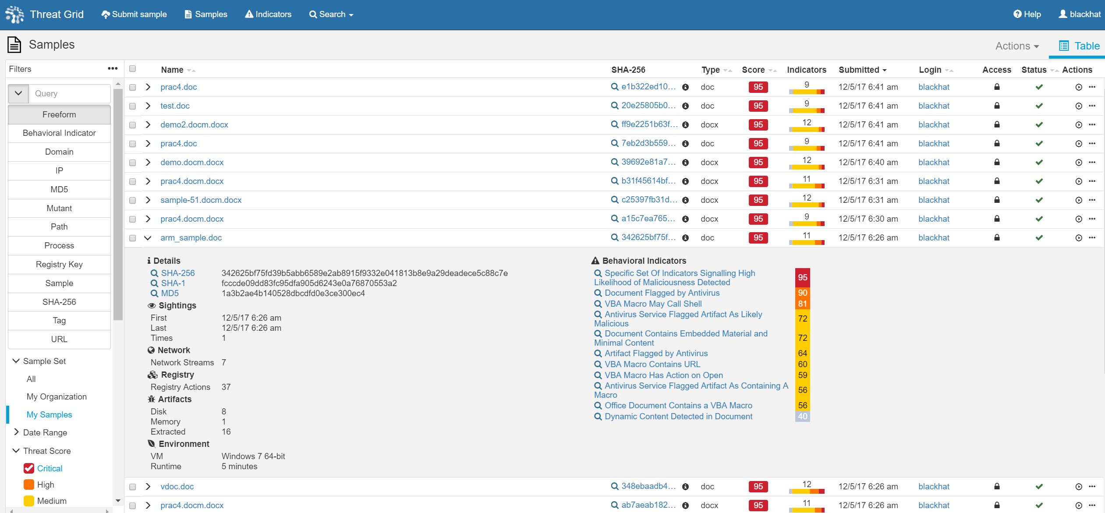
Task: Open the Filters panel three-dot menu
Action: coord(113,69)
